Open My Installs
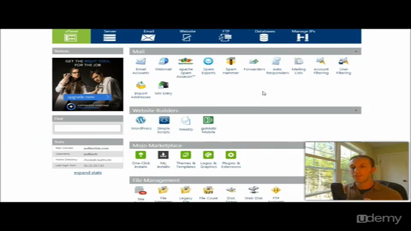 tap(163, 160)
